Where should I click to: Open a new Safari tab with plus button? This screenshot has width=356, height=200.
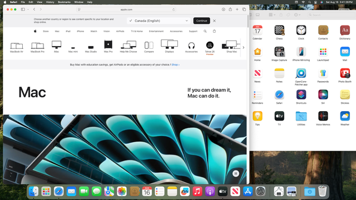point(237,9)
